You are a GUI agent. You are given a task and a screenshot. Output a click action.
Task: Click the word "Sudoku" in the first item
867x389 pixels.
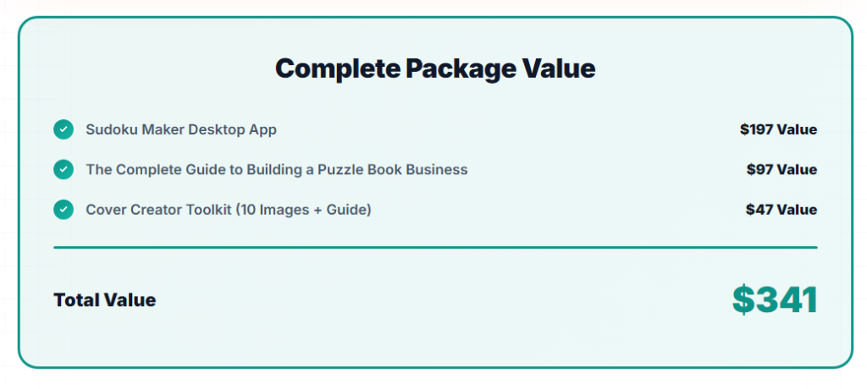coord(110,129)
